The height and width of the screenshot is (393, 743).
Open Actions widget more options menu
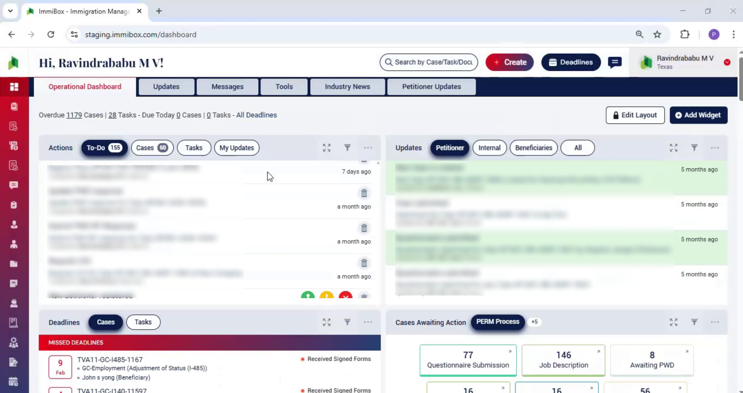(x=368, y=148)
